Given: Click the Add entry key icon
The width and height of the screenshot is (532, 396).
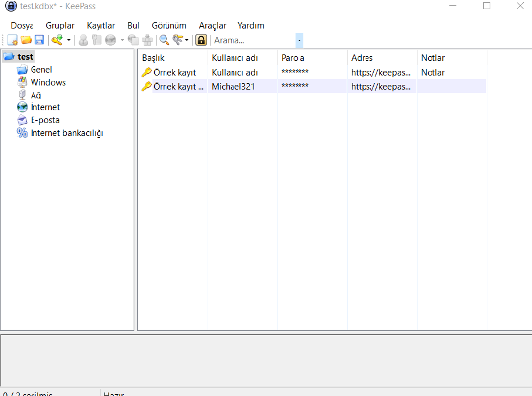Looking at the screenshot, I should pyautogui.click(x=57, y=40).
